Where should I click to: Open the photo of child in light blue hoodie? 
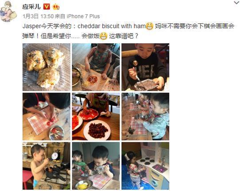click(x=145, y=116)
